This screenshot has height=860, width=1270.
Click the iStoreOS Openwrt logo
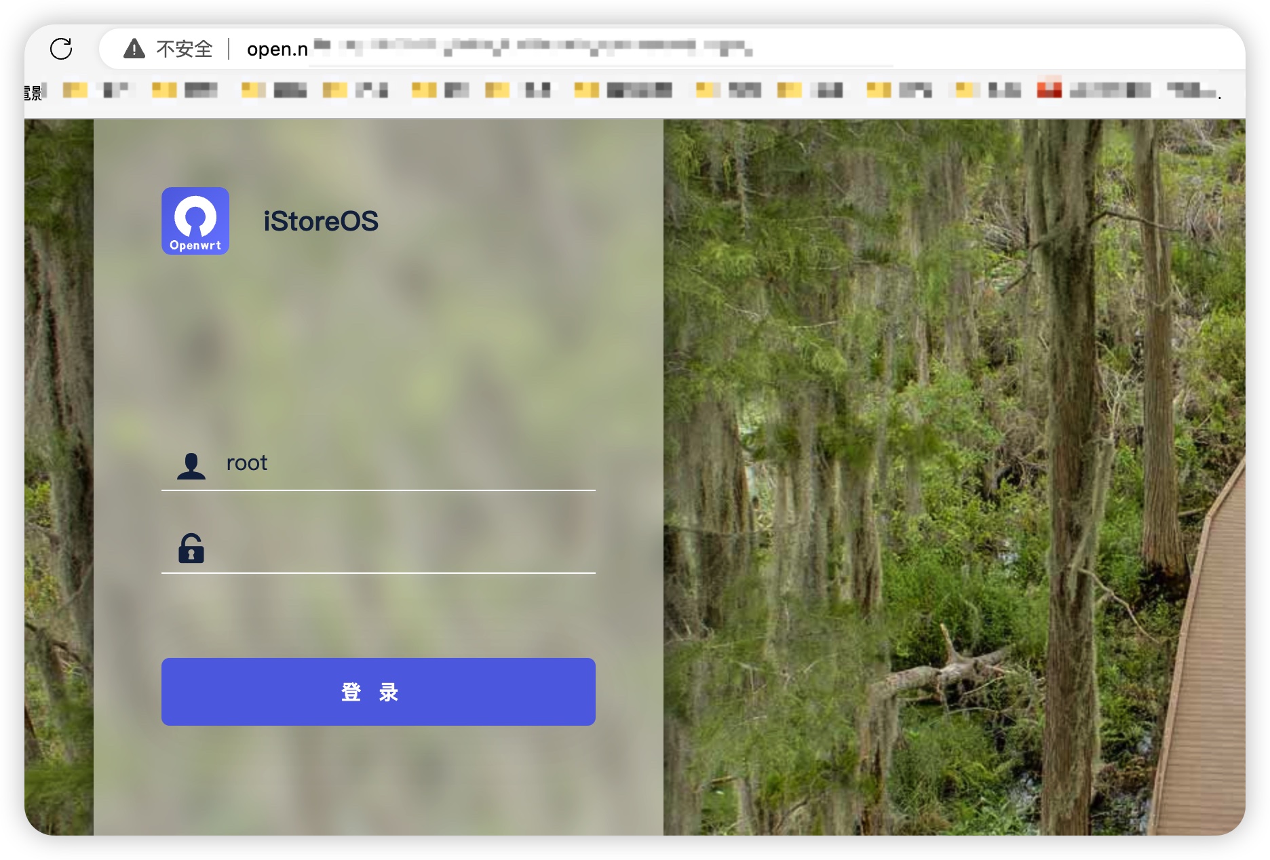click(195, 221)
